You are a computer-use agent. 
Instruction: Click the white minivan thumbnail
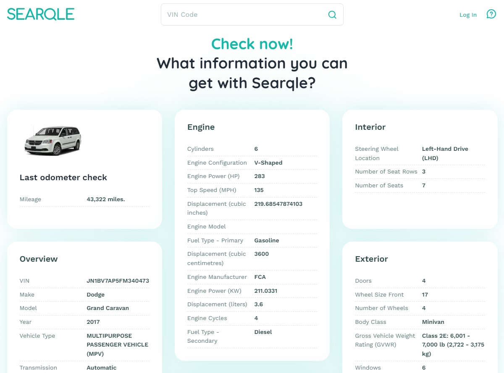point(52,141)
